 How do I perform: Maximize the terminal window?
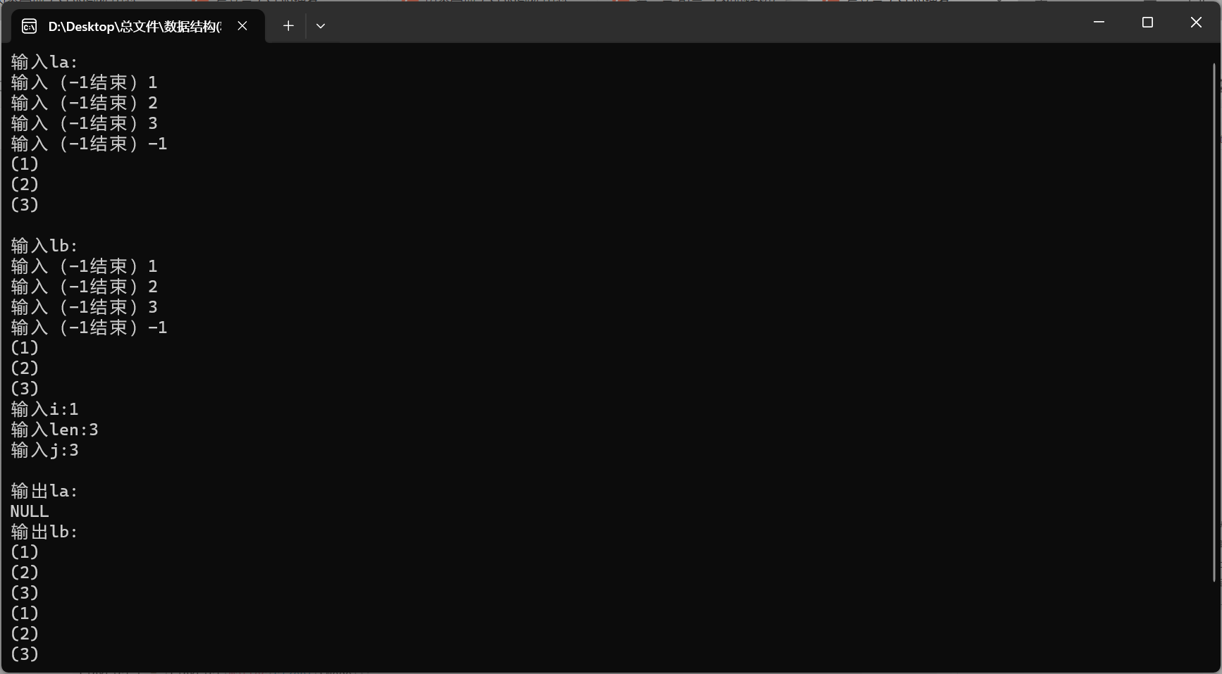click(1147, 23)
